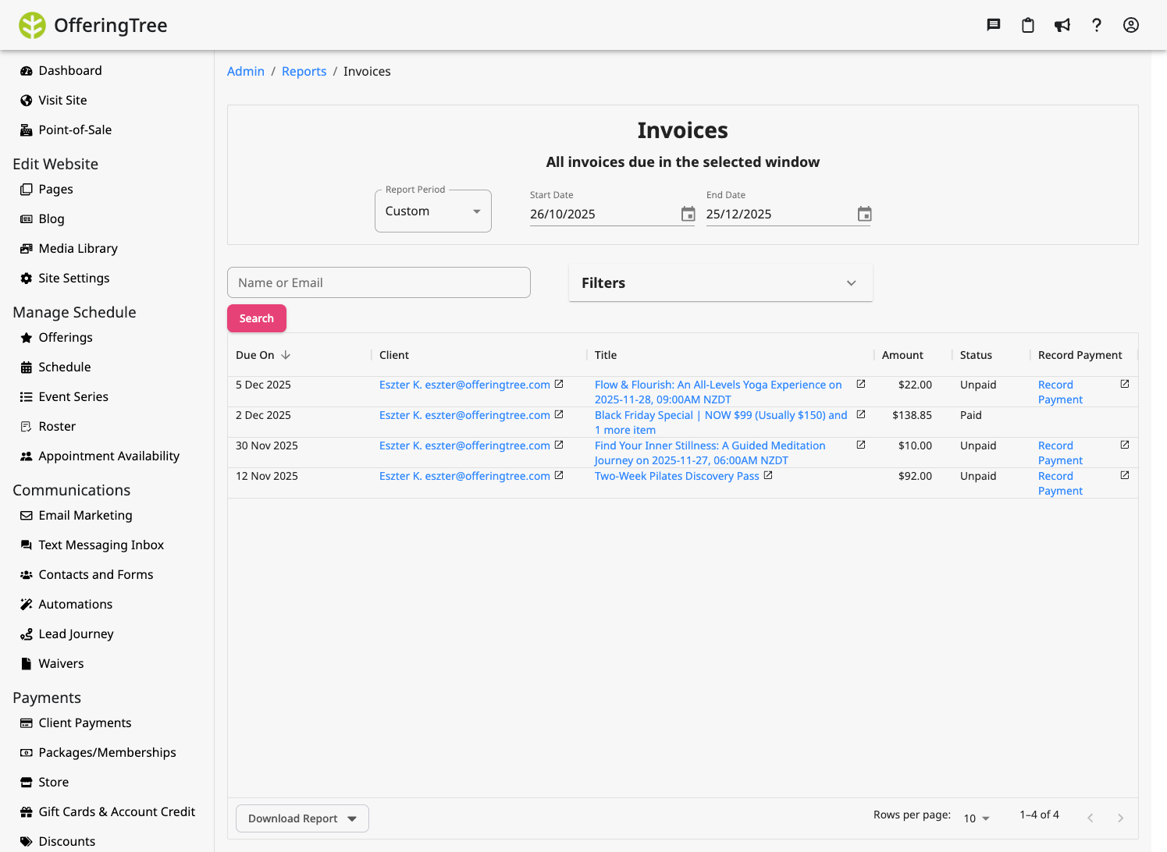
Task: Open the Text Messaging Inbox from sidebar
Action: tap(101, 545)
